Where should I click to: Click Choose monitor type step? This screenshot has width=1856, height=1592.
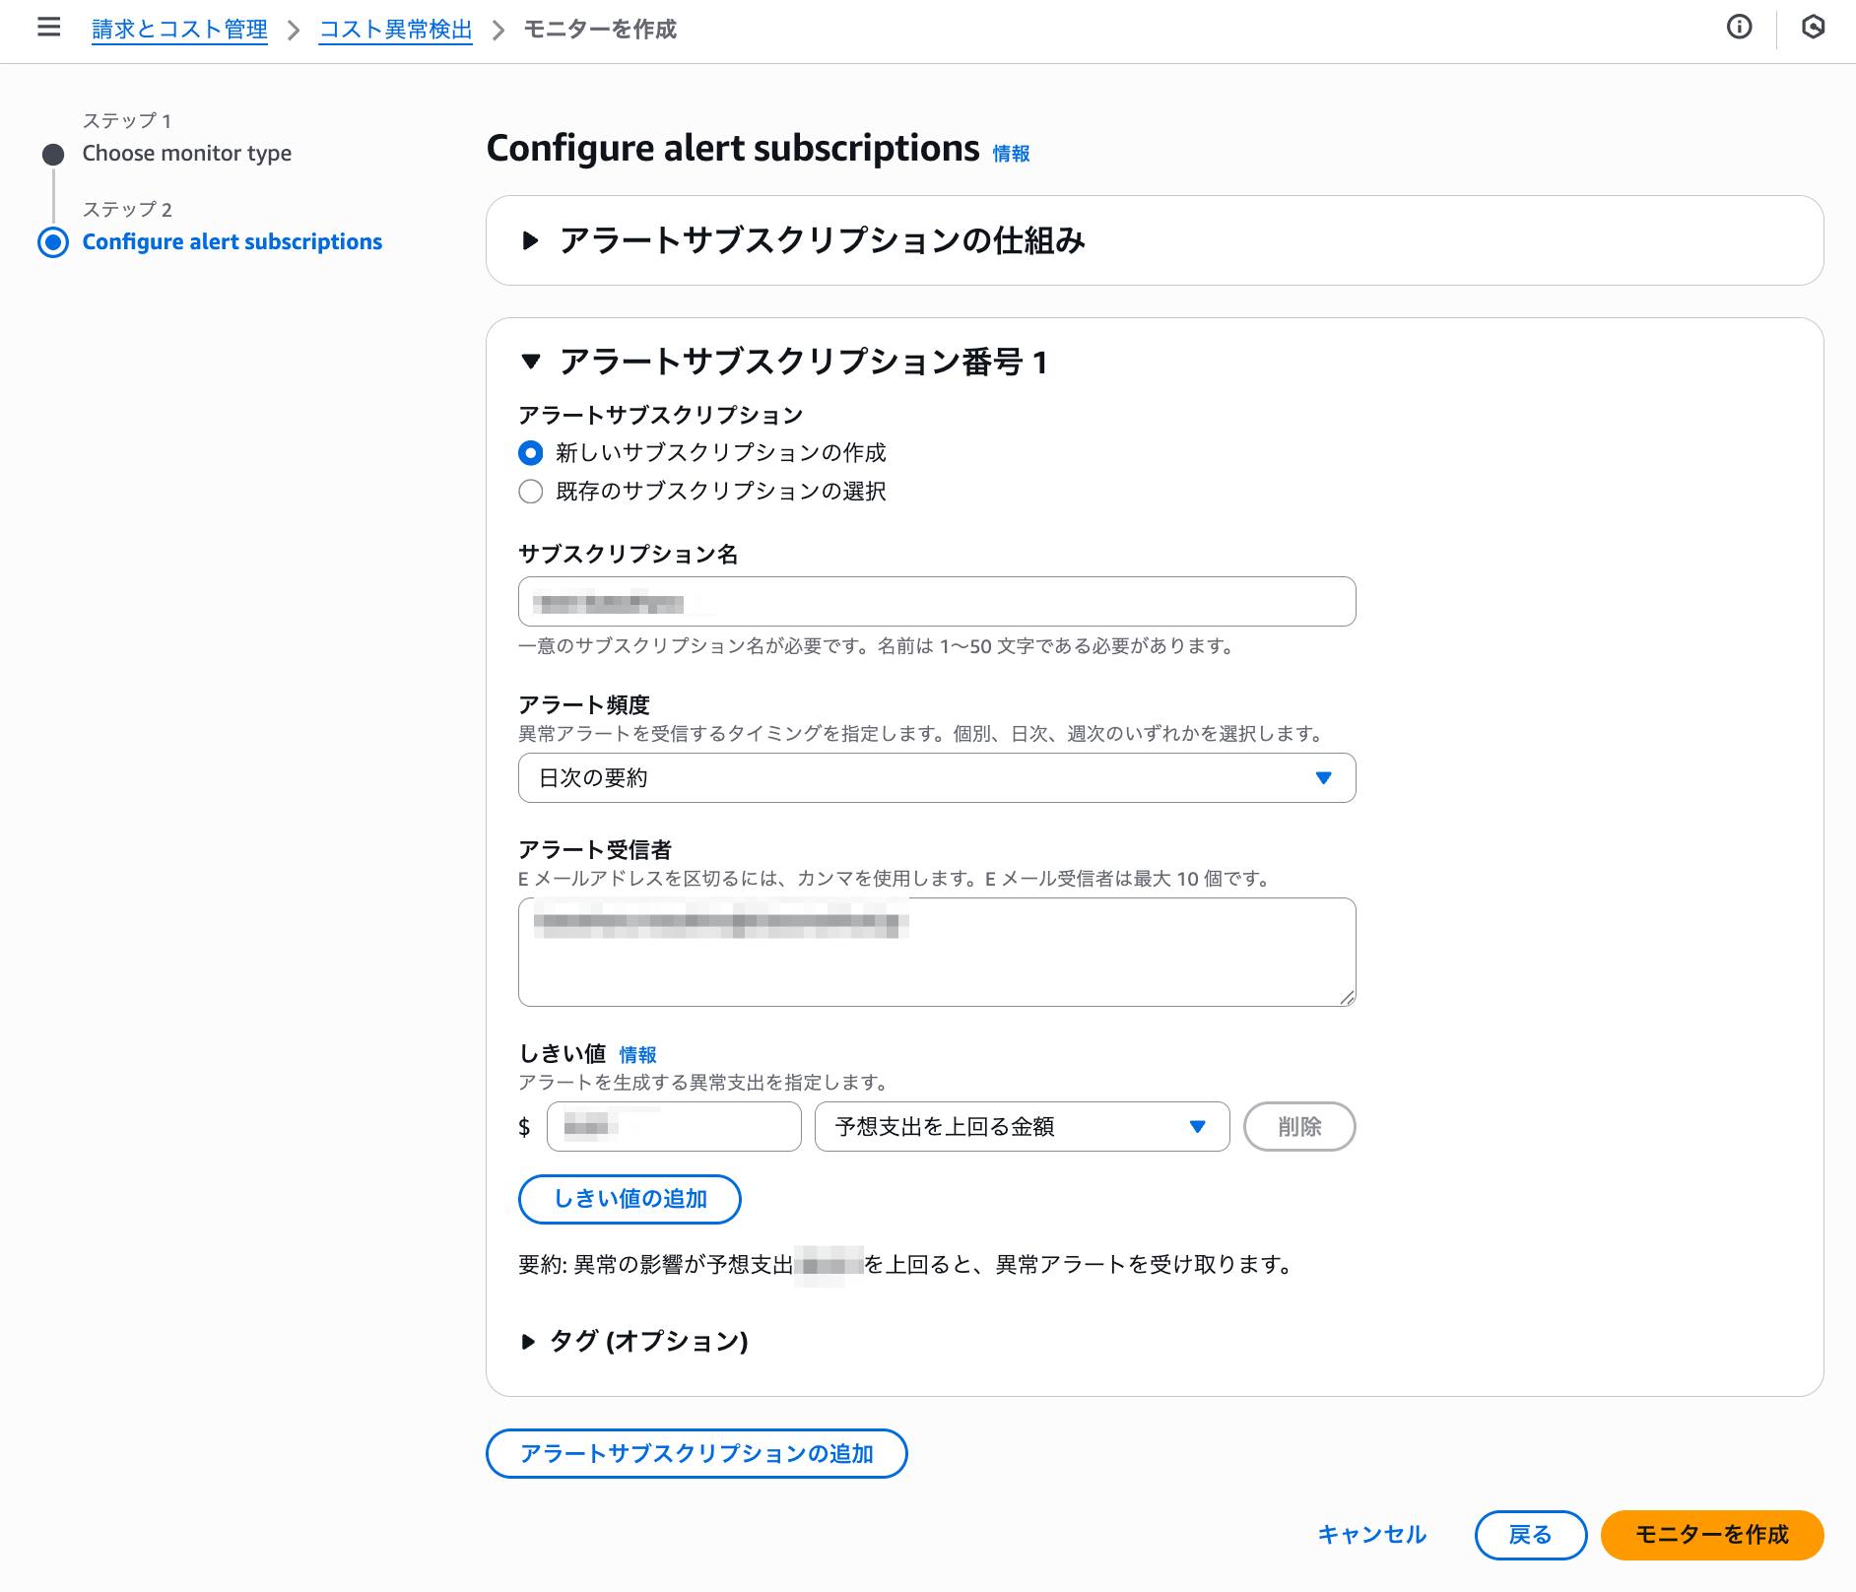tap(186, 154)
